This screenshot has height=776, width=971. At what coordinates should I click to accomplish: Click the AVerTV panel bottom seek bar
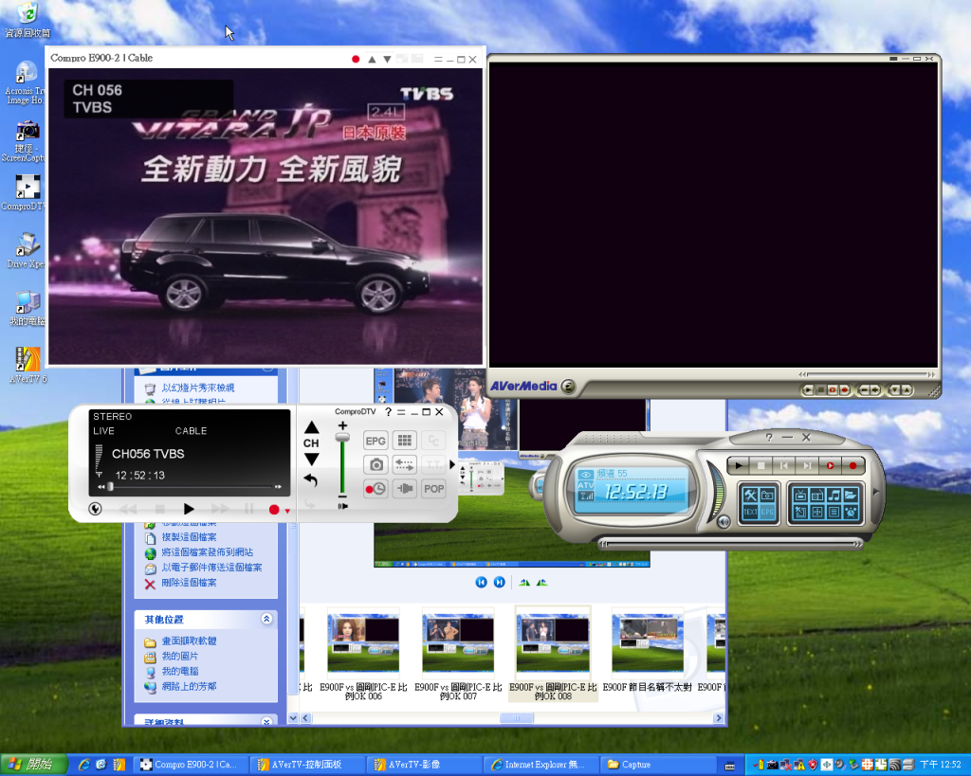[x=730, y=544]
